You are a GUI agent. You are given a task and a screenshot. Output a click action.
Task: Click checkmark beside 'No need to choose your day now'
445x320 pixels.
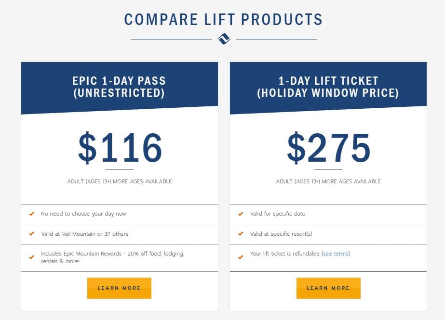32,214
